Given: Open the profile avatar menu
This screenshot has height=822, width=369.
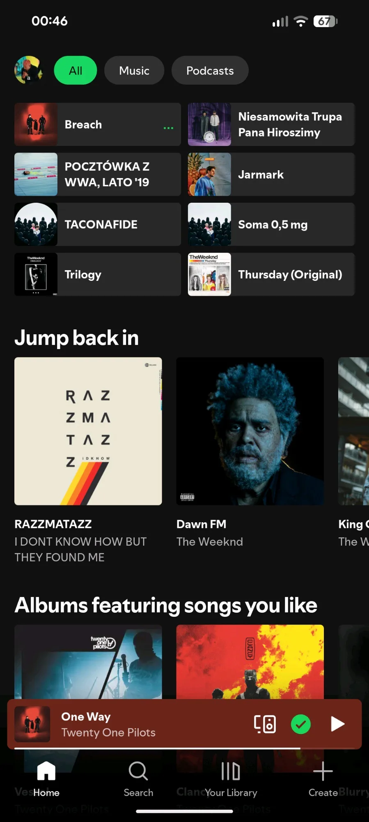Looking at the screenshot, I should pos(28,70).
